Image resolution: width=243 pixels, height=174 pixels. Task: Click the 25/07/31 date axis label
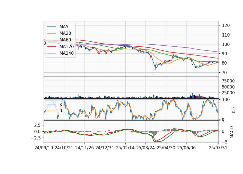click(x=218, y=148)
